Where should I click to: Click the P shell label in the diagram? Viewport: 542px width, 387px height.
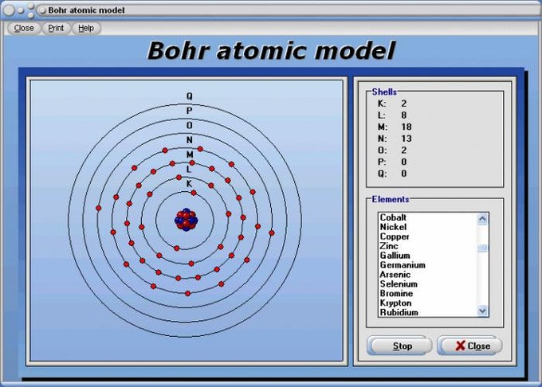tap(189, 111)
